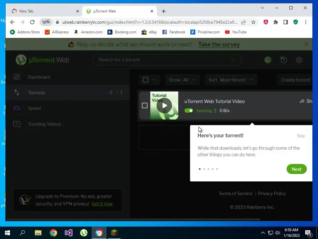Click the search magnifier in torrent search box

coord(233,59)
